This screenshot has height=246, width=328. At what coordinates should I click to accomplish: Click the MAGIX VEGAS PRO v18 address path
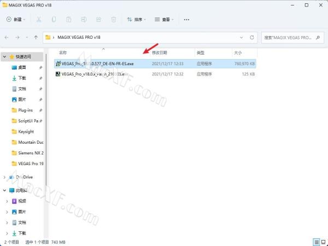click(x=79, y=37)
